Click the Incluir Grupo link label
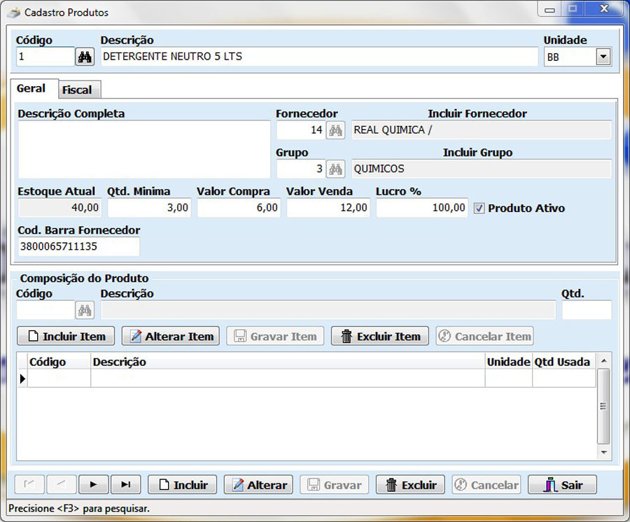This screenshot has width=630, height=522. tap(477, 153)
